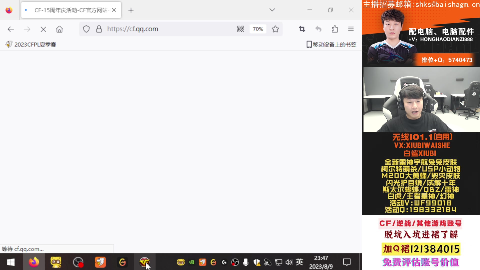
Task: Open a new browser tab
Action: (131, 10)
